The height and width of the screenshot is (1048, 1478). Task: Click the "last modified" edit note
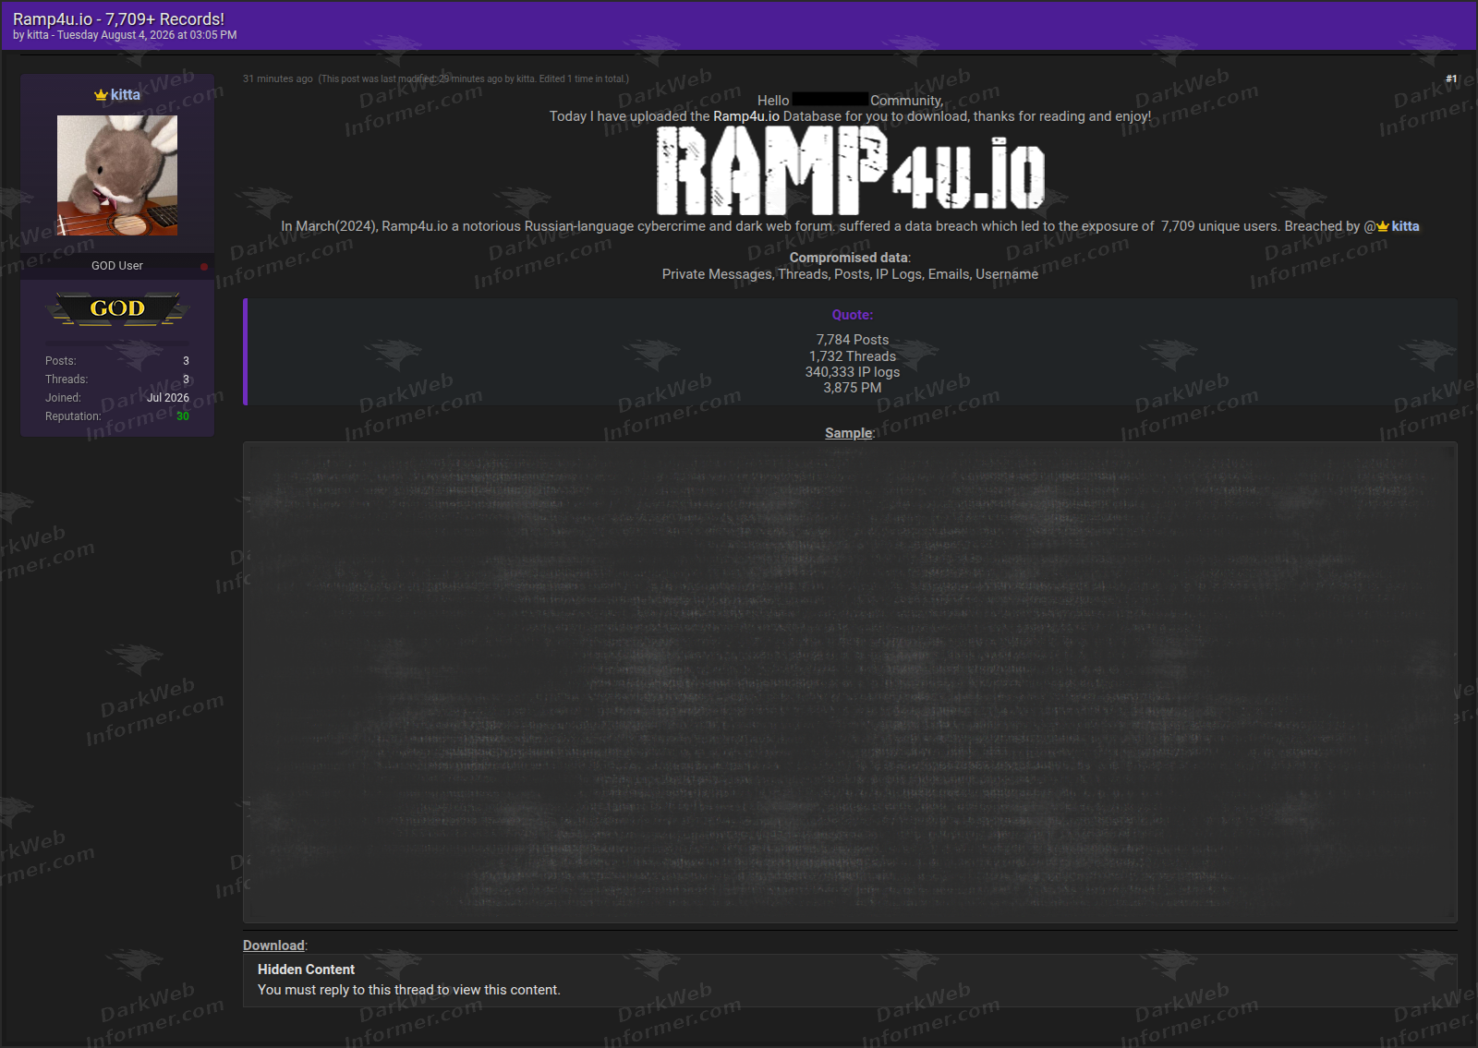pyautogui.click(x=474, y=79)
